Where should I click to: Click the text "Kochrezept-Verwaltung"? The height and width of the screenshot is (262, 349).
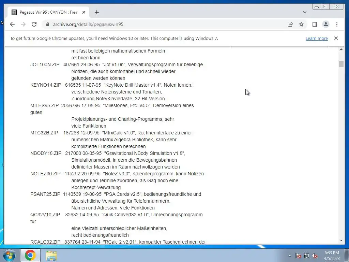pyautogui.click(x=96, y=187)
